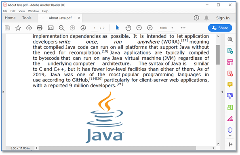Click the Save file icon
The height and width of the screenshot is (155, 240).
[7, 28]
